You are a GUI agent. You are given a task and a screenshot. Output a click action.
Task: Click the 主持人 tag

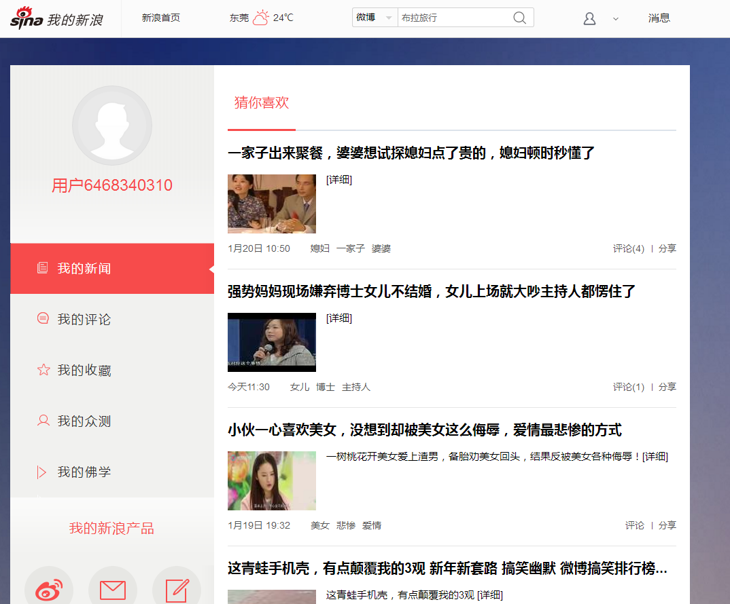[356, 387]
